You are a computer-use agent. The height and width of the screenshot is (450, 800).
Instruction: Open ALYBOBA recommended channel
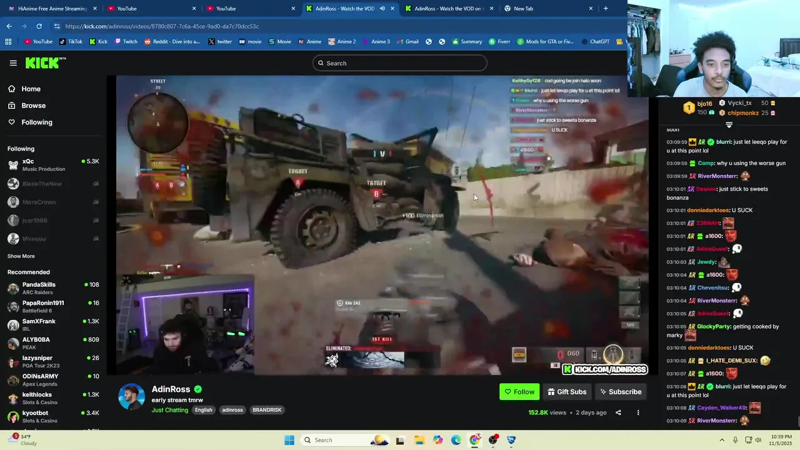click(53, 343)
